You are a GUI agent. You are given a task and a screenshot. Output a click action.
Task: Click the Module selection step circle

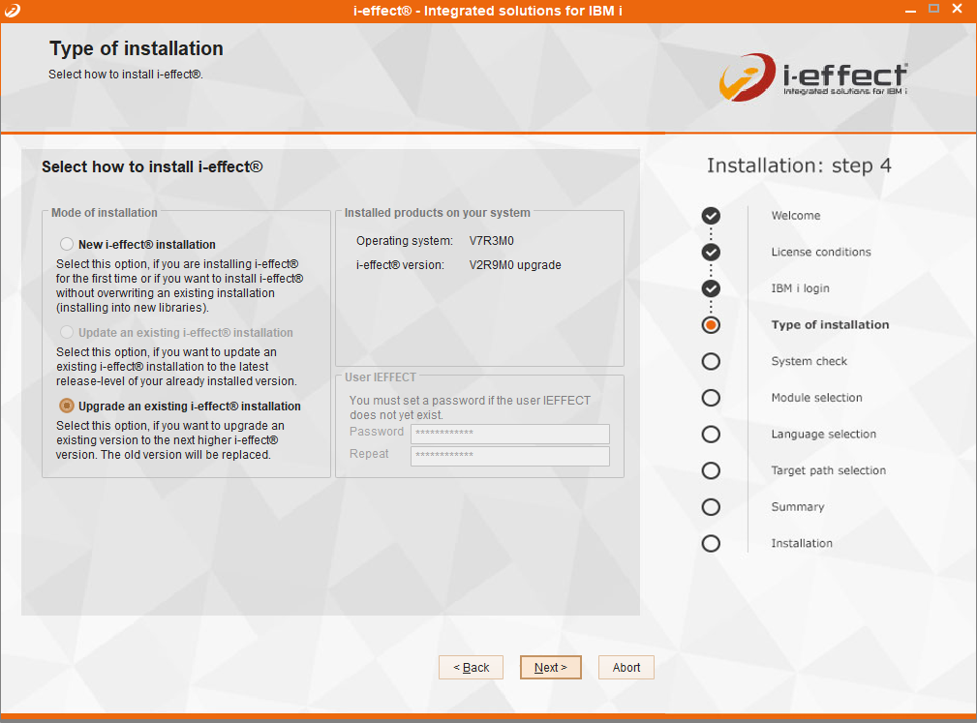[711, 398]
